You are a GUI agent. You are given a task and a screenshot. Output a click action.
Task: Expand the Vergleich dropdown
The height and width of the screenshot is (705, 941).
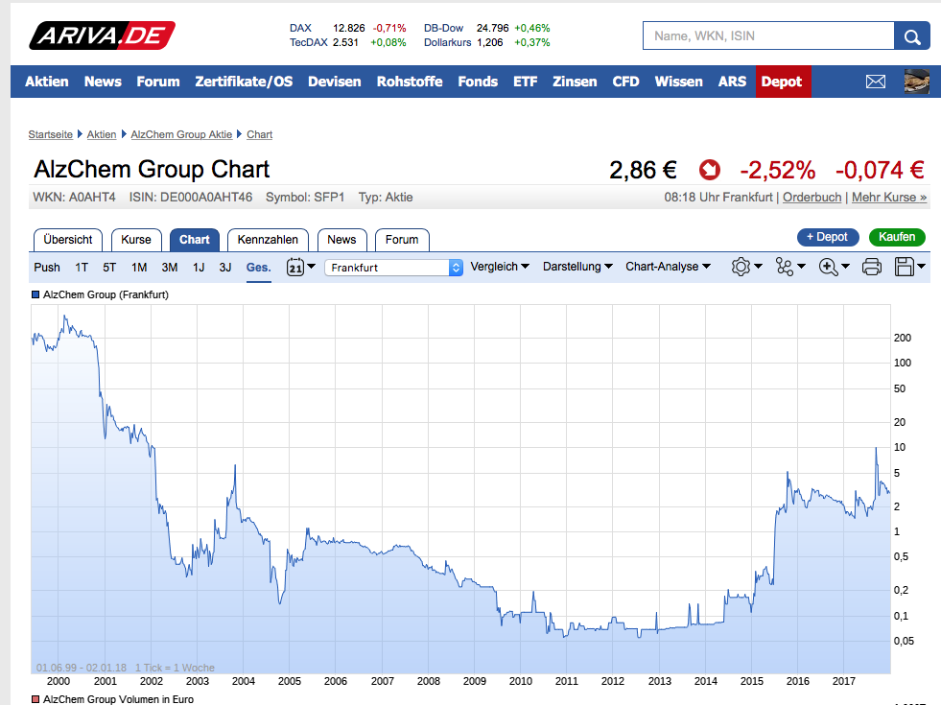click(500, 267)
